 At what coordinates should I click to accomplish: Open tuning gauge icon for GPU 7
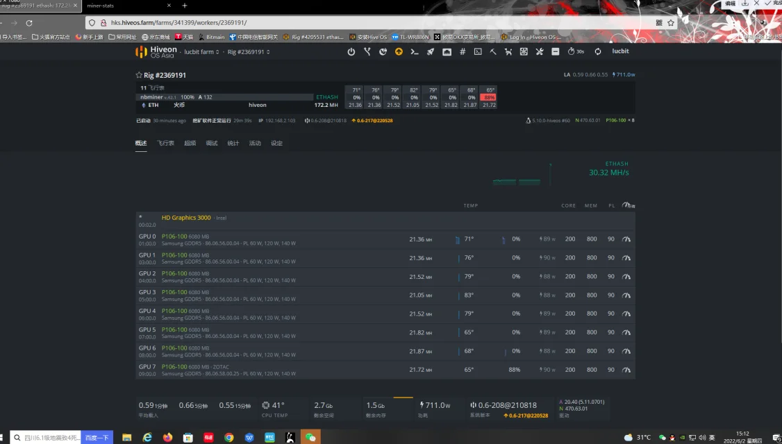(626, 370)
